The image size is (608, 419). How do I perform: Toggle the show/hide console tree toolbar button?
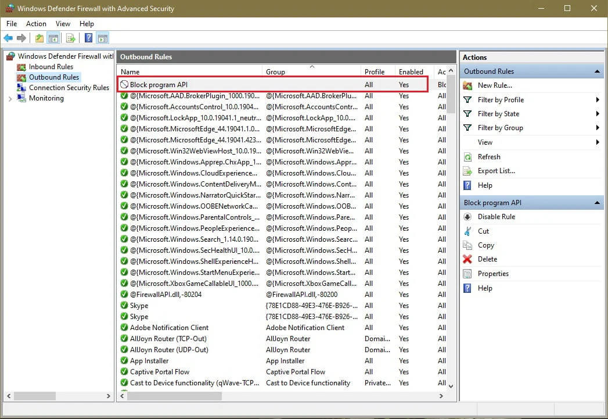pos(53,38)
